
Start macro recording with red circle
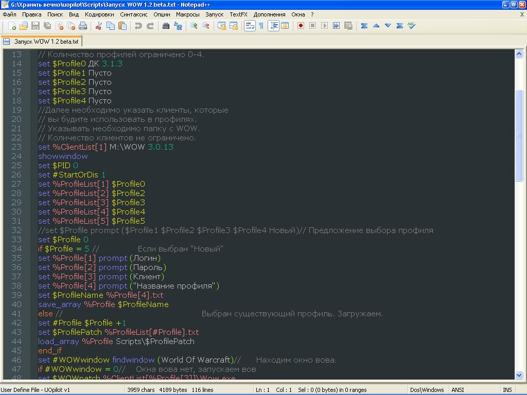tap(301, 26)
